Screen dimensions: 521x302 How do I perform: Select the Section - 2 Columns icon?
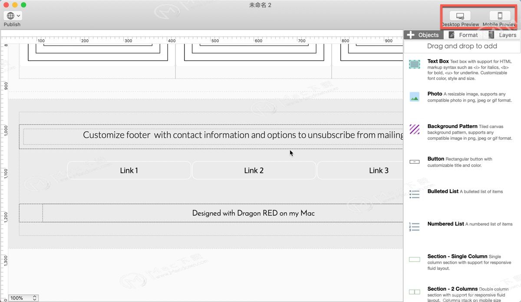[x=415, y=292]
